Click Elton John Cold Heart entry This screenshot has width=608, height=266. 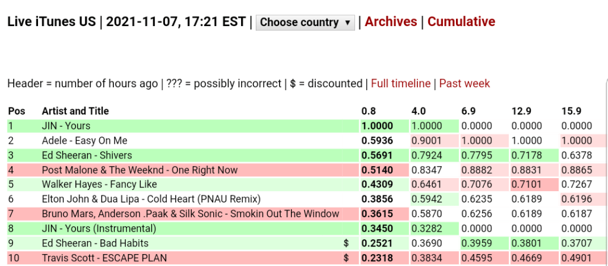tap(151, 199)
